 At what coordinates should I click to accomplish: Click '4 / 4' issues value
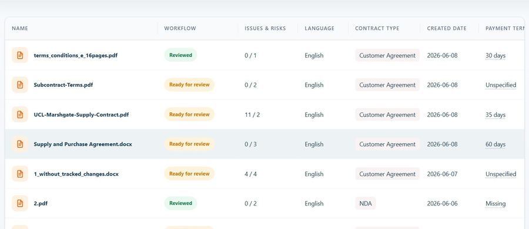point(250,174)
